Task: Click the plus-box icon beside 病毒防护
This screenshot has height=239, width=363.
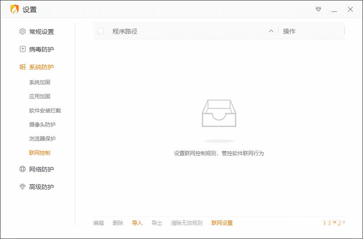Action: click(23, 49)
